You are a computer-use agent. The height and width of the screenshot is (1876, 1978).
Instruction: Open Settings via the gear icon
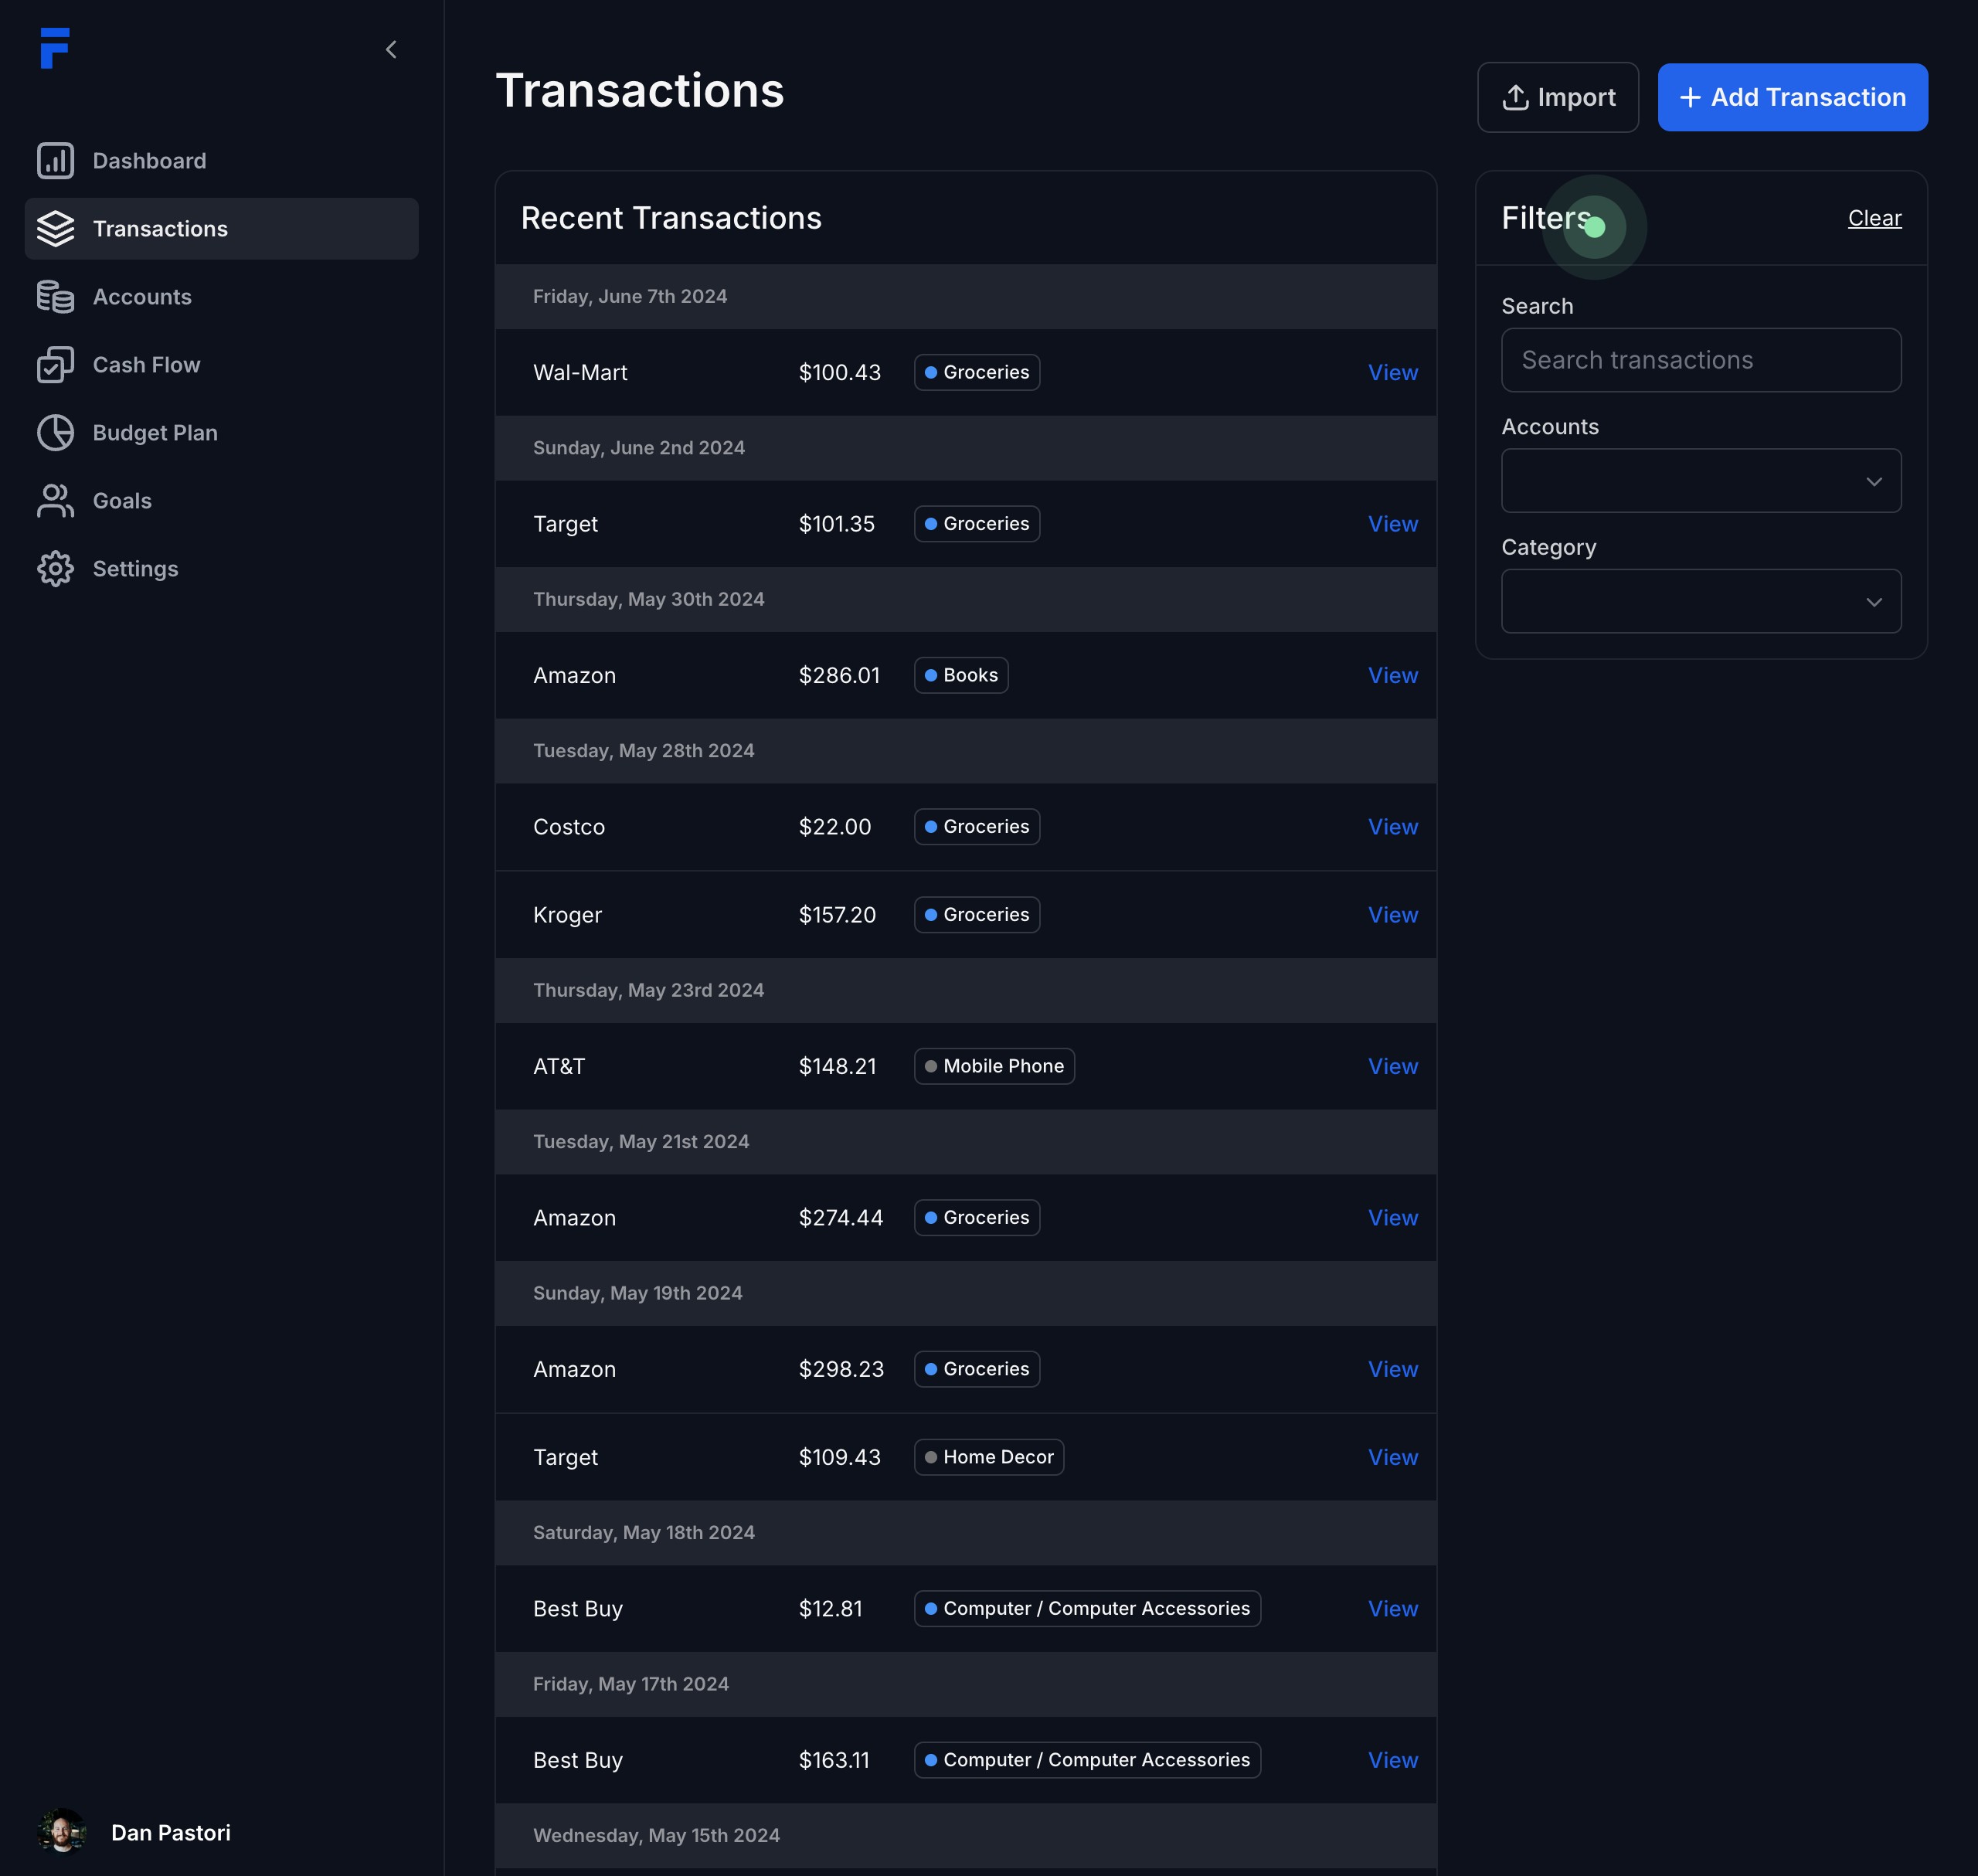pyautogui.click(x=55, y=569)
